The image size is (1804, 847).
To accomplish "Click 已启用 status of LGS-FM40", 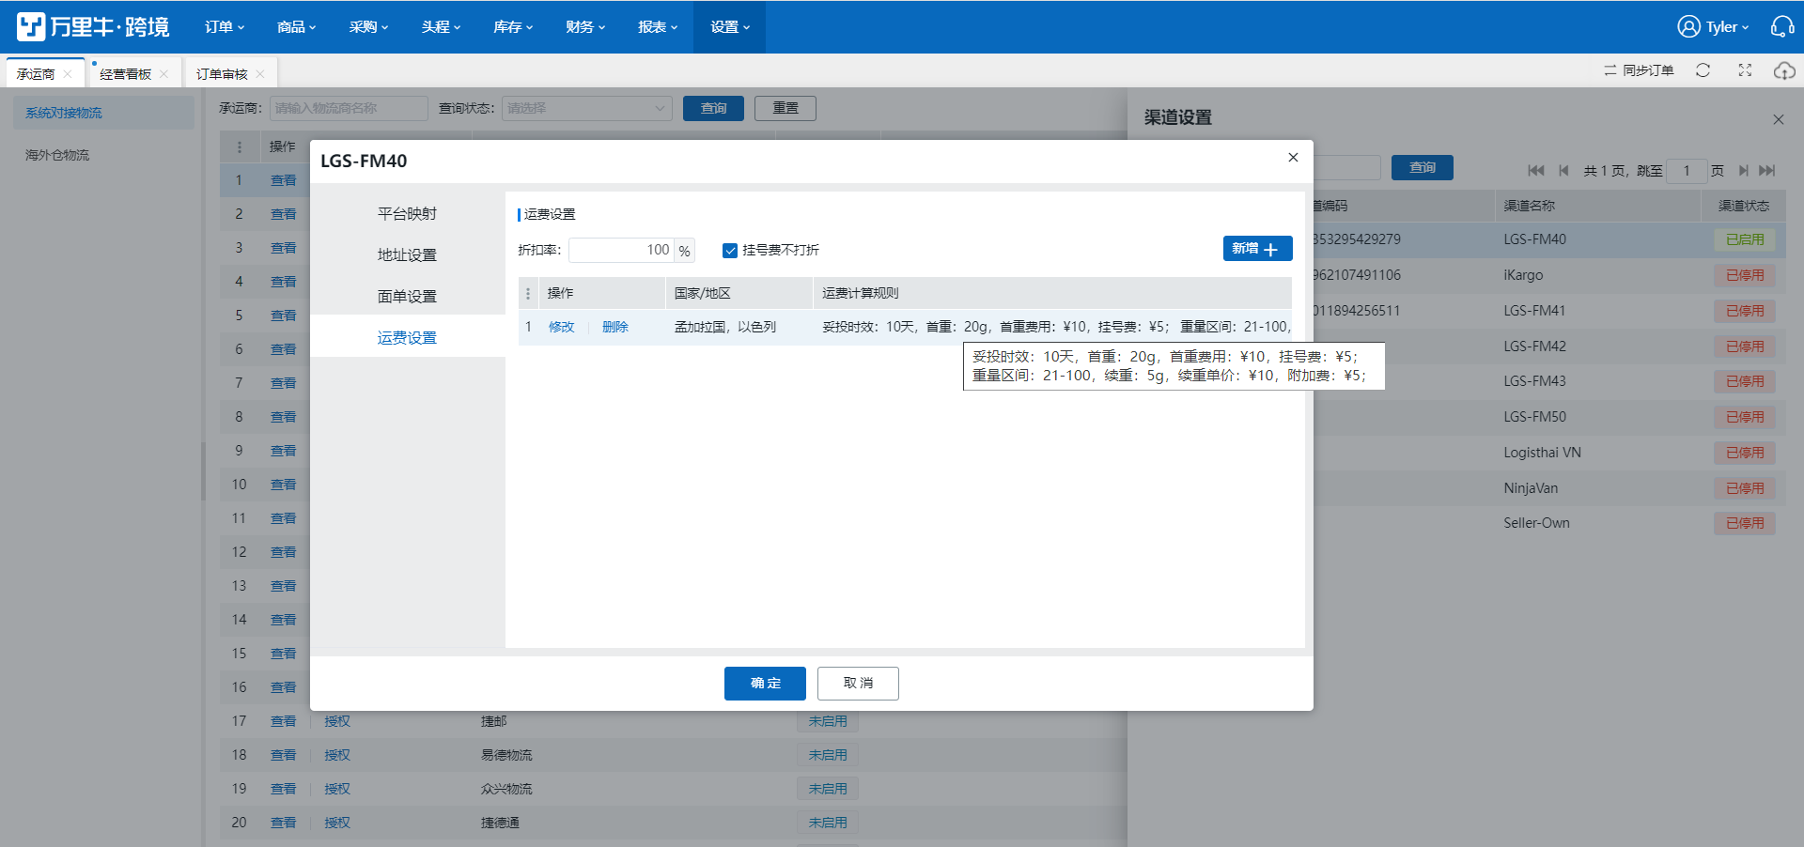I will 1745,239.
